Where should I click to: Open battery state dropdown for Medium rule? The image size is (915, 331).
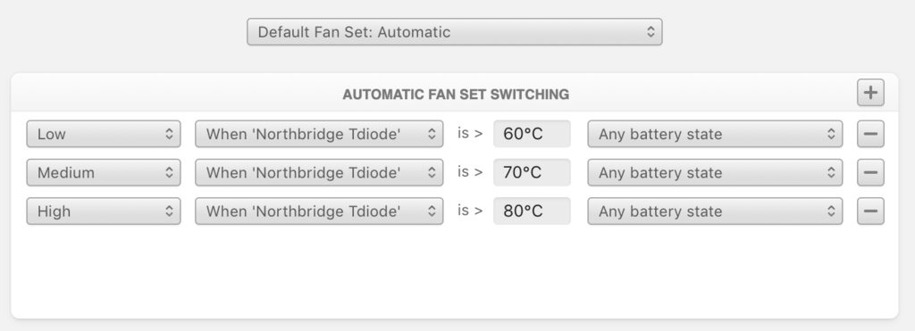tap(715, 172)
